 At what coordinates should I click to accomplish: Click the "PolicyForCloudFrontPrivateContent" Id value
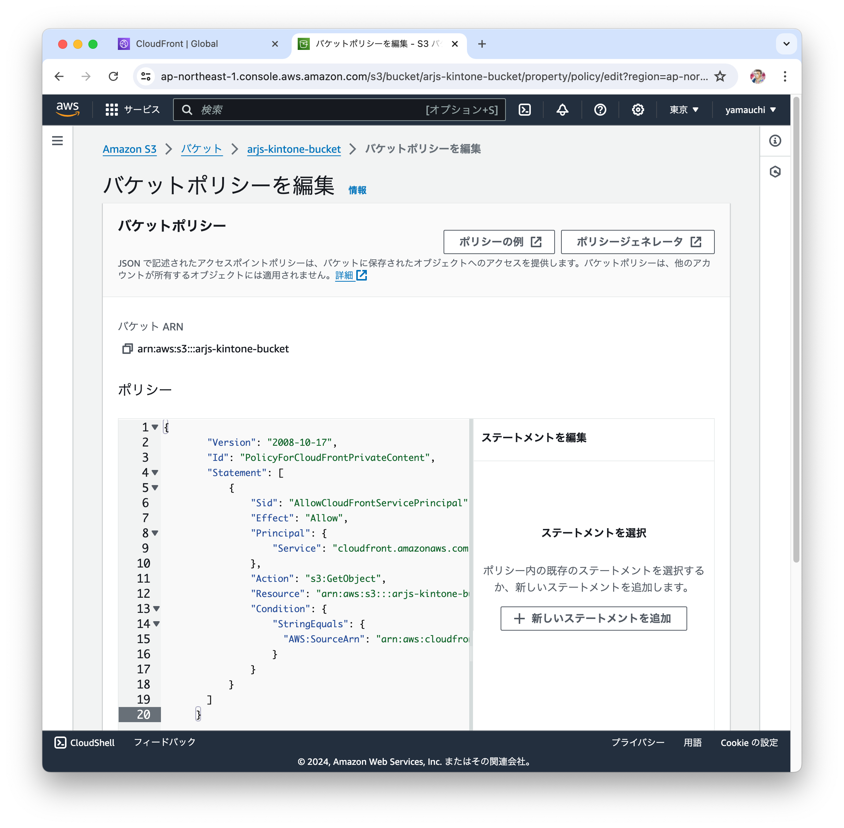335,457
